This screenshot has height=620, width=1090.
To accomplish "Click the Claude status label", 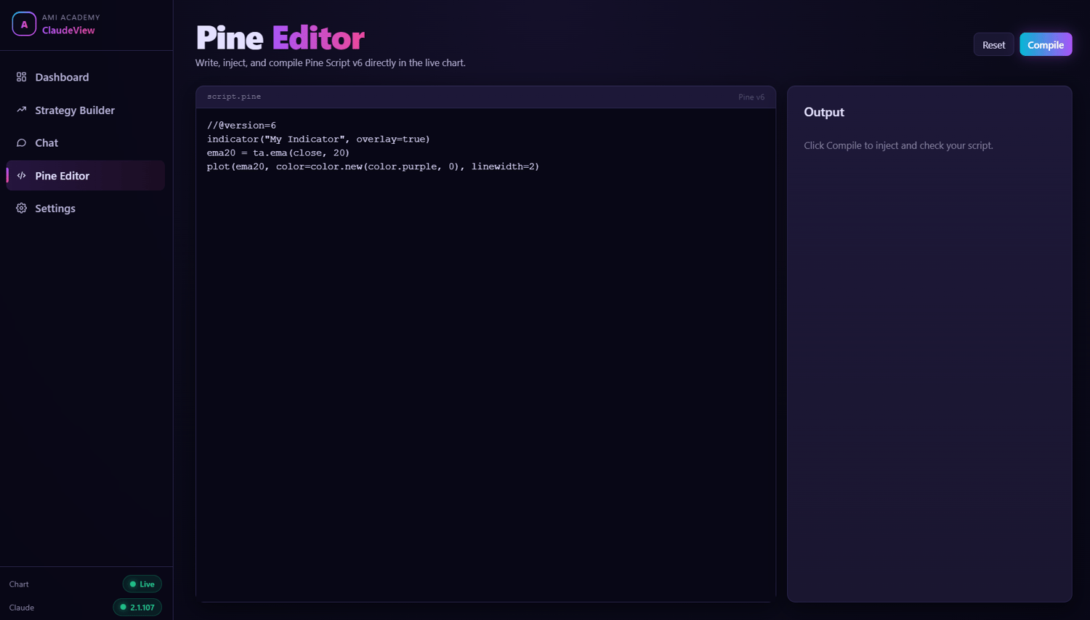I will pyautogui.click(x=22, y=608).
